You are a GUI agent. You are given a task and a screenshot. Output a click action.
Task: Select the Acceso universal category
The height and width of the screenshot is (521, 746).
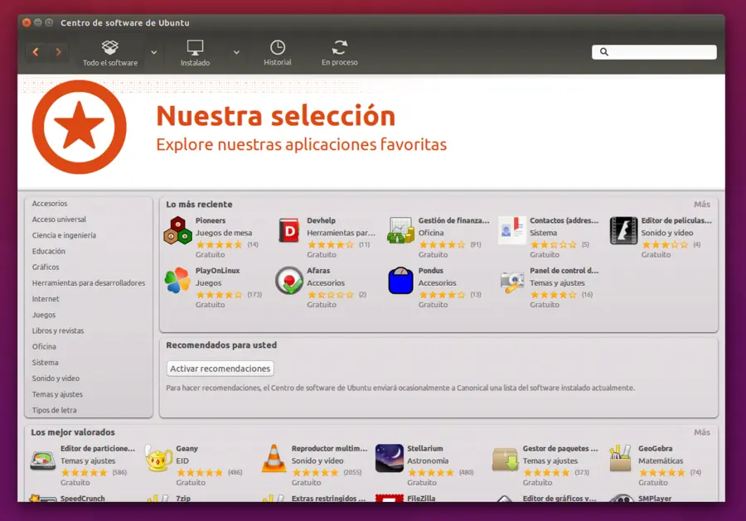[x=59, y=219]
